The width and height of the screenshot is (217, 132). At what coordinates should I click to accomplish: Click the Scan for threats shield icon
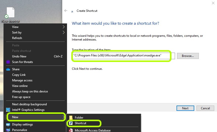(8, 62)
